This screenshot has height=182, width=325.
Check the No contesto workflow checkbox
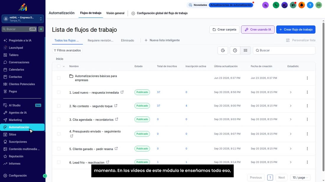[59, 106]
